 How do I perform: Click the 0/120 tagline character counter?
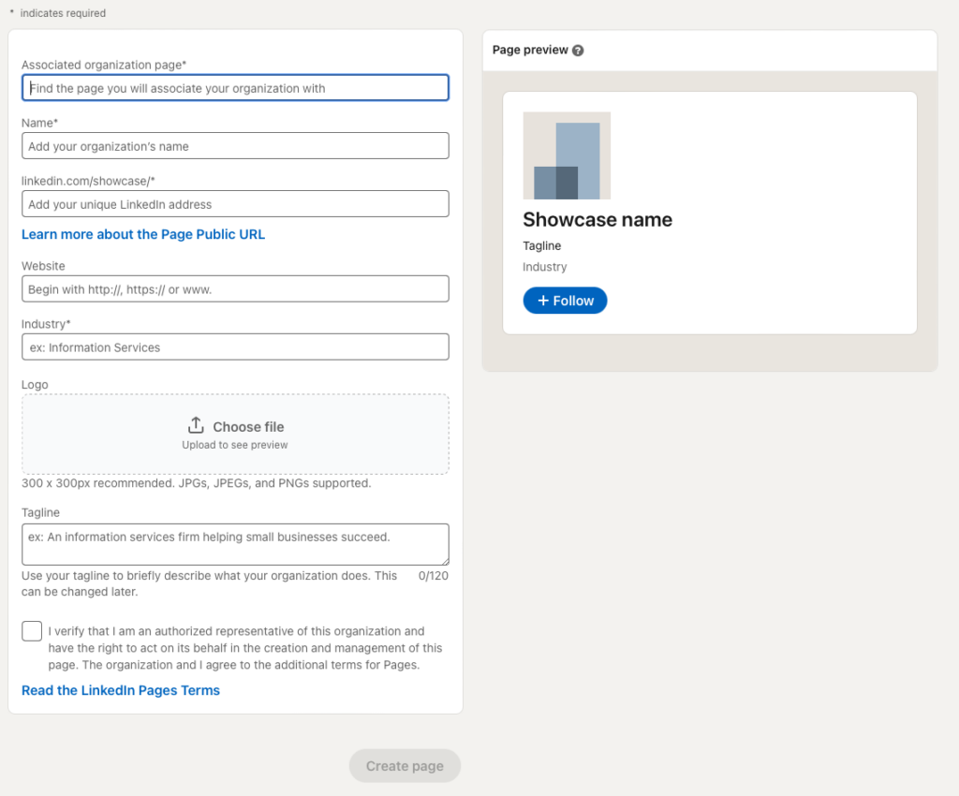coord(434,576)
